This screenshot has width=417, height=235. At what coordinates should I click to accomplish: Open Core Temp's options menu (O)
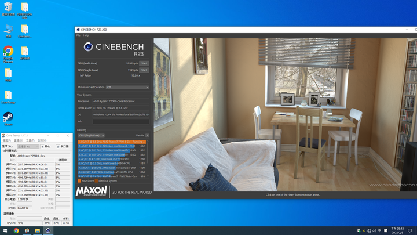pos(19,140)
